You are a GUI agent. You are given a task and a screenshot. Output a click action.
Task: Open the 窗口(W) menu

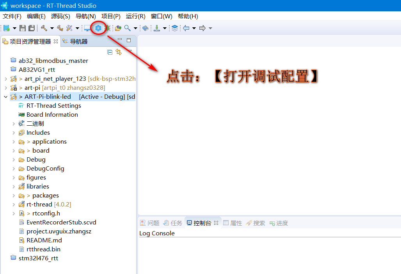point(161,16)
